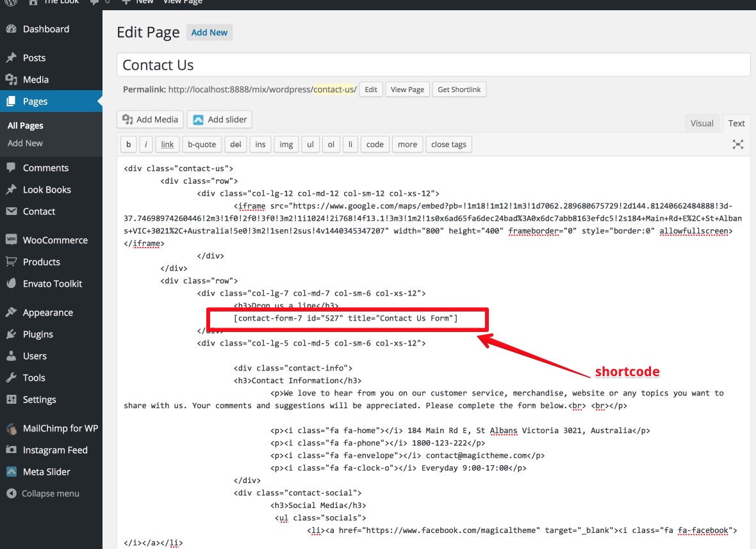This screenshot has height=549, width=756.
Task: Click the Instagram Feed camera icon
Action: click(11, 450)
